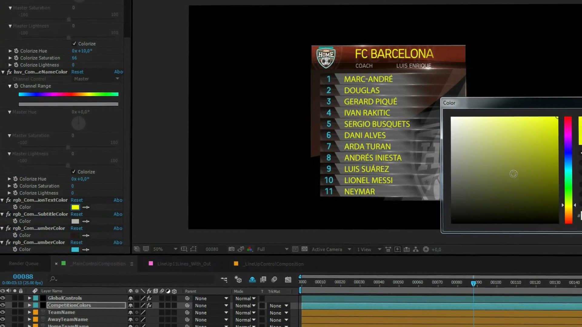Click the fx switch of the GlobalControls layer
The width and height of the screenshot is (582, 327).
[x=149, y=298]
